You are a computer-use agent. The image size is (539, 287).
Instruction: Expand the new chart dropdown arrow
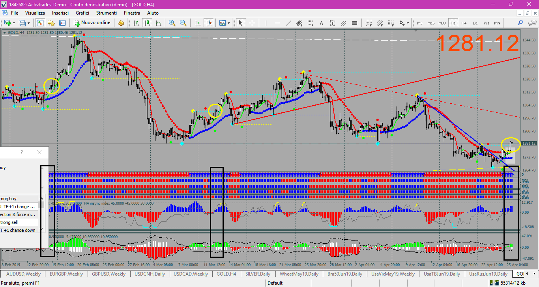[x=14, y=23]
